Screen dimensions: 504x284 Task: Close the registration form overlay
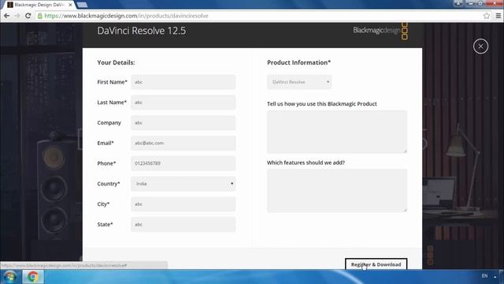click(x=480, y=47)
